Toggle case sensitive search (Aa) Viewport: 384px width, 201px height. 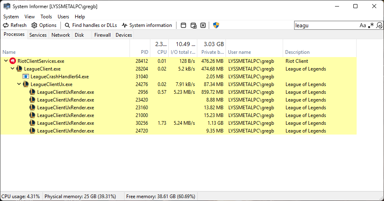click(363, 25)
